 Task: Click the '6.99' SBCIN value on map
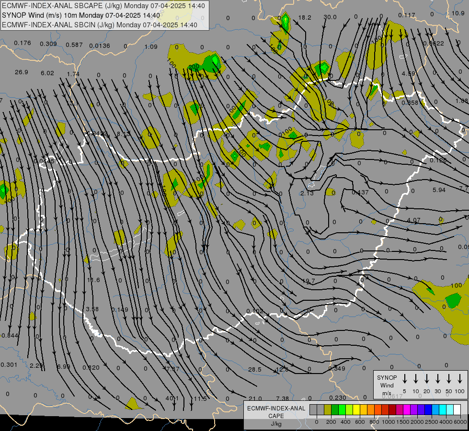(63, 367)
